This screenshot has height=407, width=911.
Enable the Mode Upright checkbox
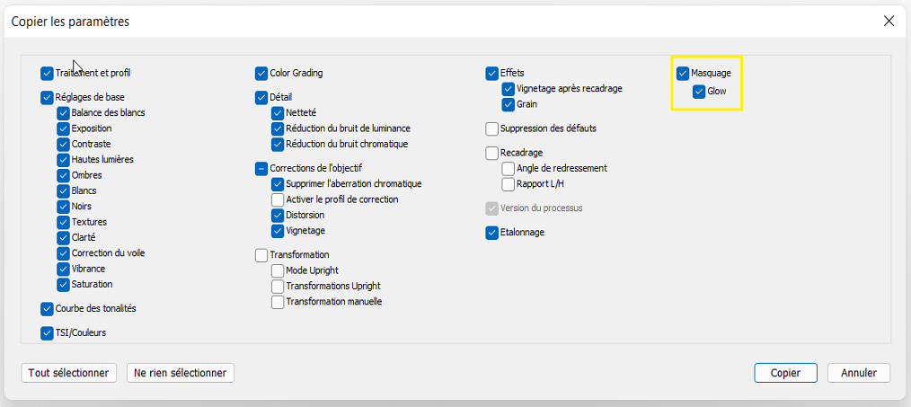278,270
